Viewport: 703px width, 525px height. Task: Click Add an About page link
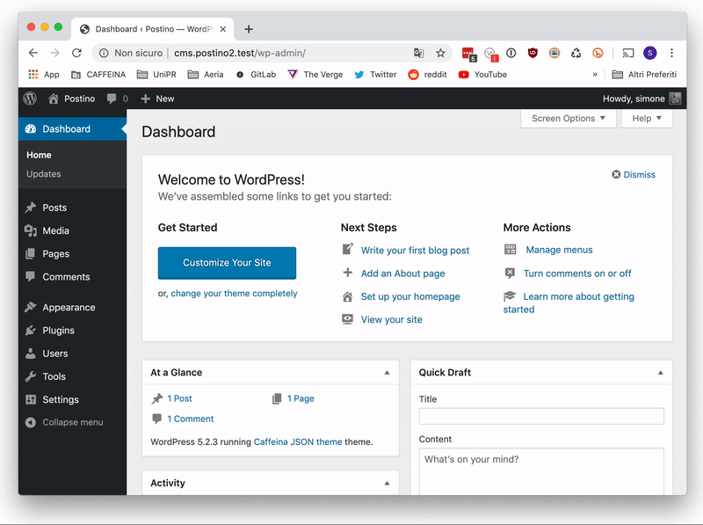pos(402,273)
